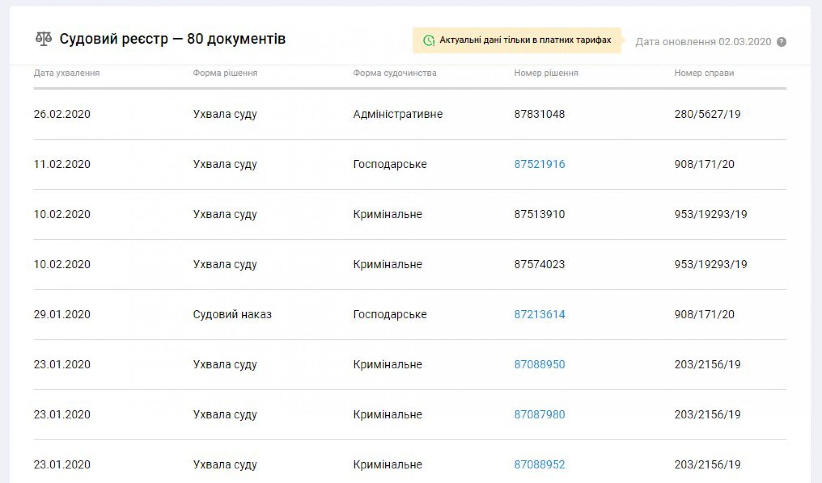Click case number 280/5627/19
Image resolution: width=822 pixels, height=483 pixels.
point(707,114)
